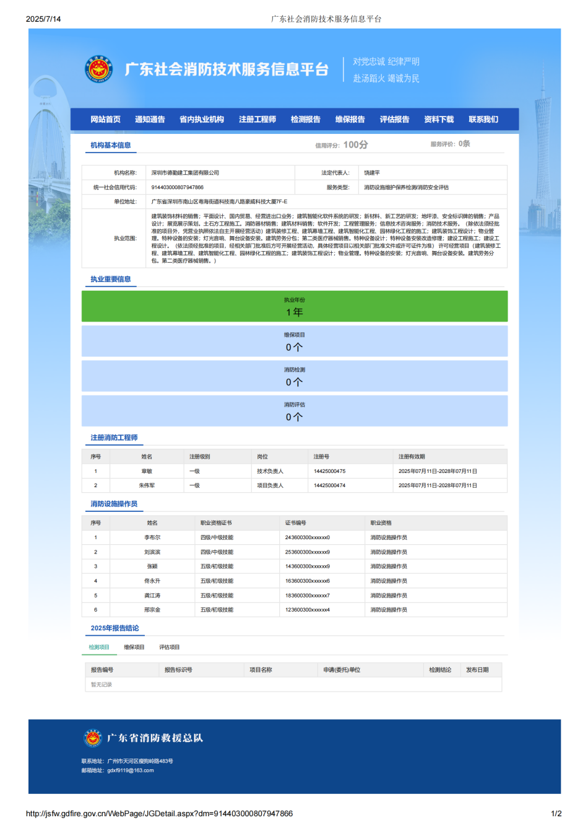This screenshot has height=833, width=588.
Task: Click the 发布日期 column header
Action: (x=477, y=669)
